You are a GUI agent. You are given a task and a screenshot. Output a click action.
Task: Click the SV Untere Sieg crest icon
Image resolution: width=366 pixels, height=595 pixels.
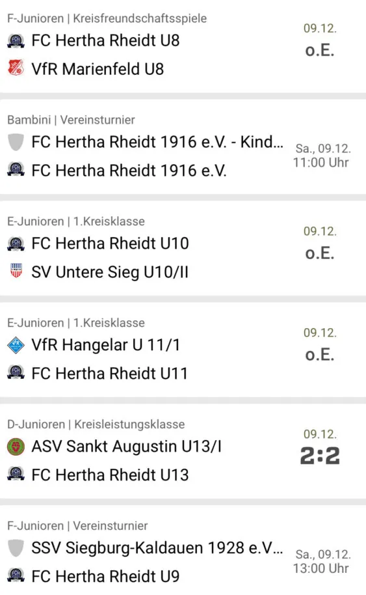pos(16,271)
